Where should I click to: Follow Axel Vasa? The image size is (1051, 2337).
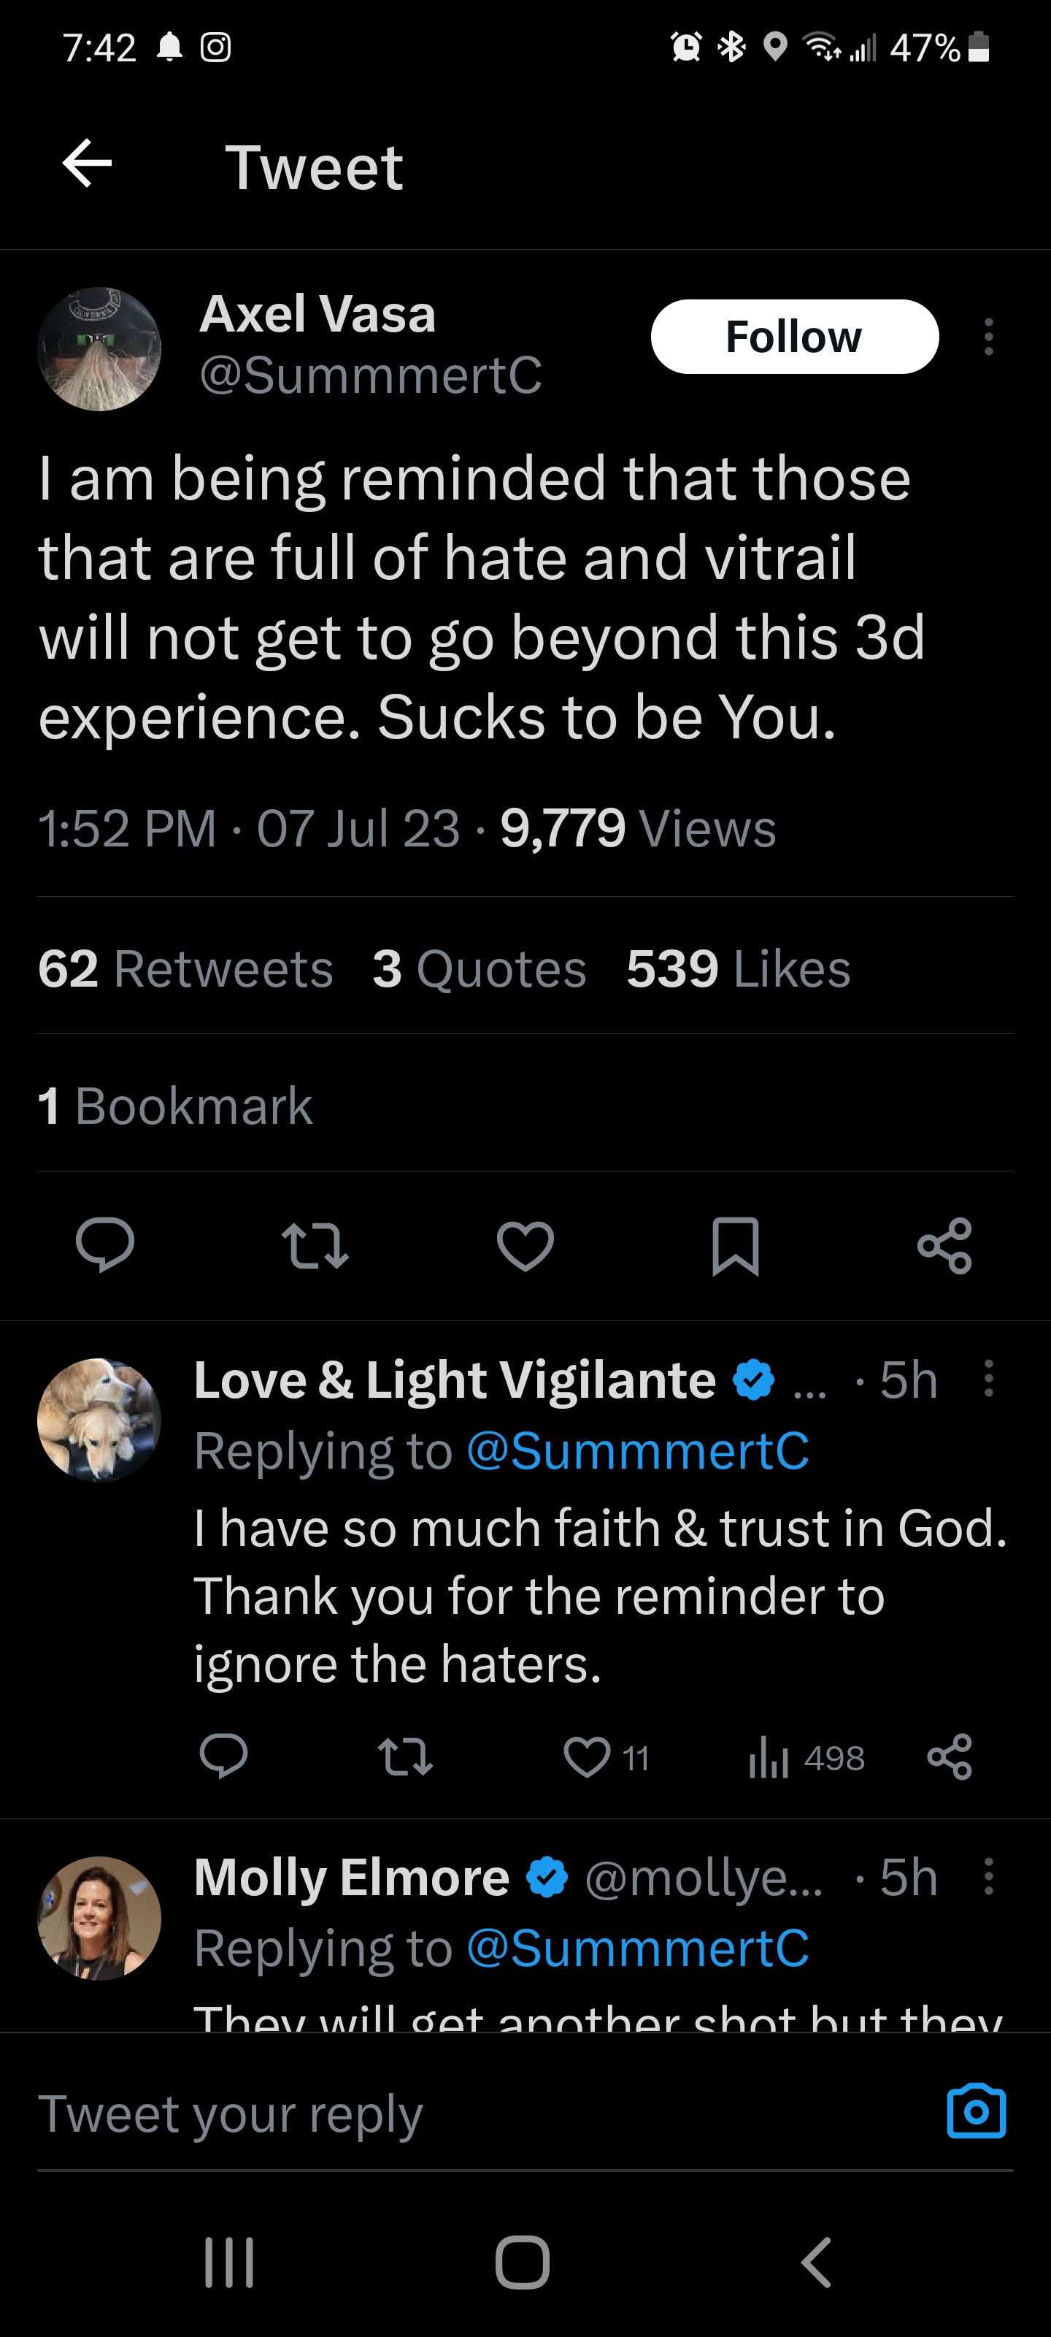click(x=793, y=337)
